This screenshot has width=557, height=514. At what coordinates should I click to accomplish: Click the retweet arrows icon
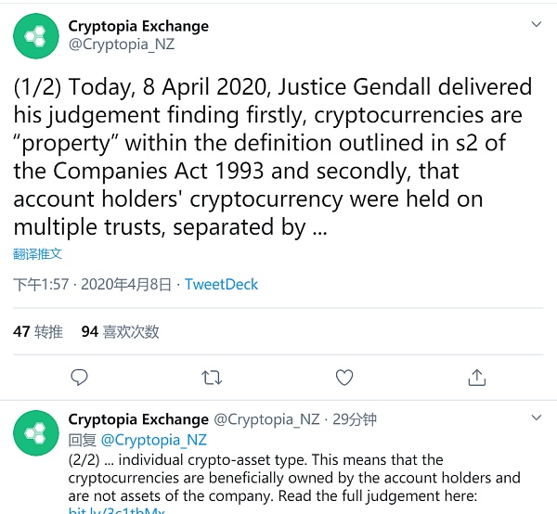click(212, 377)
